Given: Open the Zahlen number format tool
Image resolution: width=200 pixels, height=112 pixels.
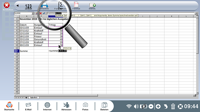Looking at the screenshot, I should (28, 7).
